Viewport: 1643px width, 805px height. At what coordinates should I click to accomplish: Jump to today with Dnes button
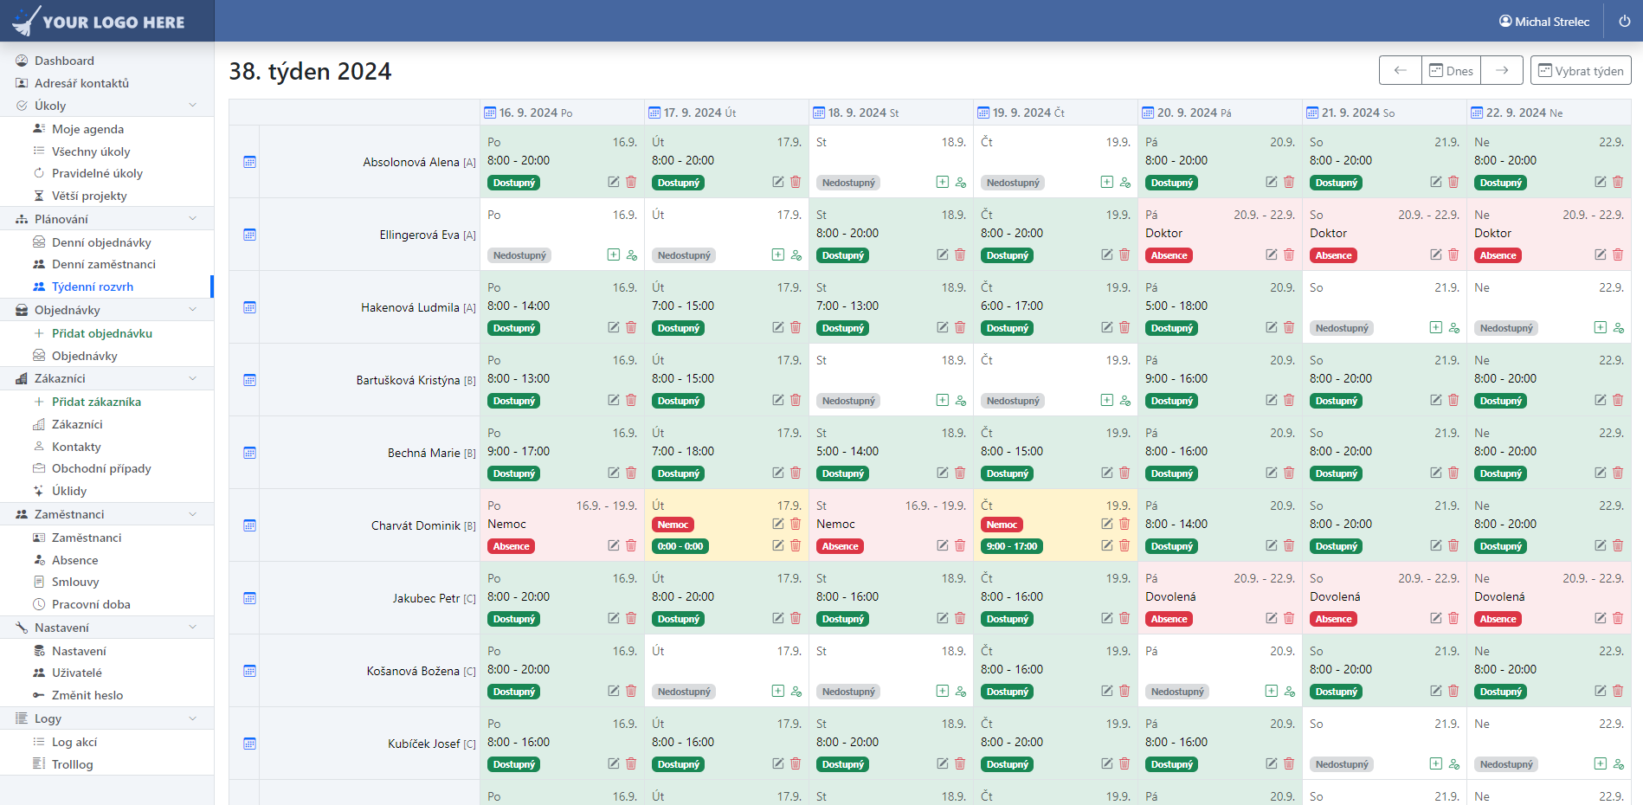click(1451, 71)
